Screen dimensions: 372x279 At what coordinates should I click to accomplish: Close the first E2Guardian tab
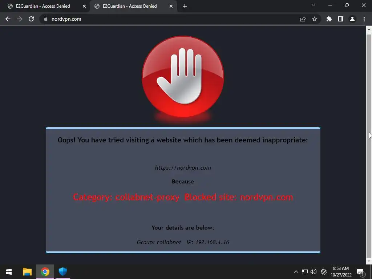(84, 6)
